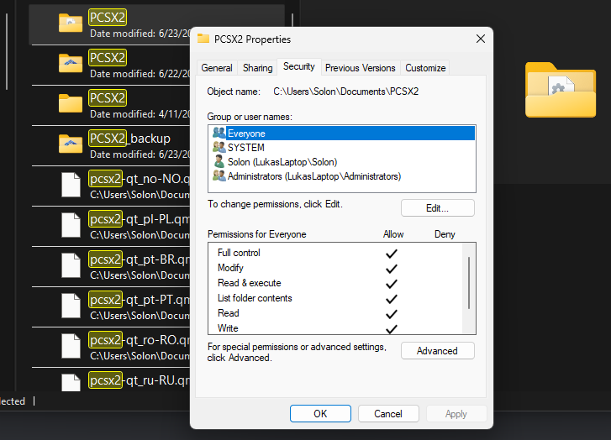Click pcsx2-qt_pt-BR file icon

[71, 265]
